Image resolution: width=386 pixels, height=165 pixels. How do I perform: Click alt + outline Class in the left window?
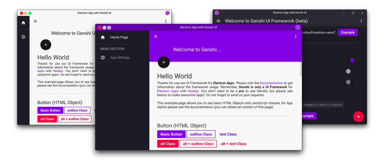75,119
